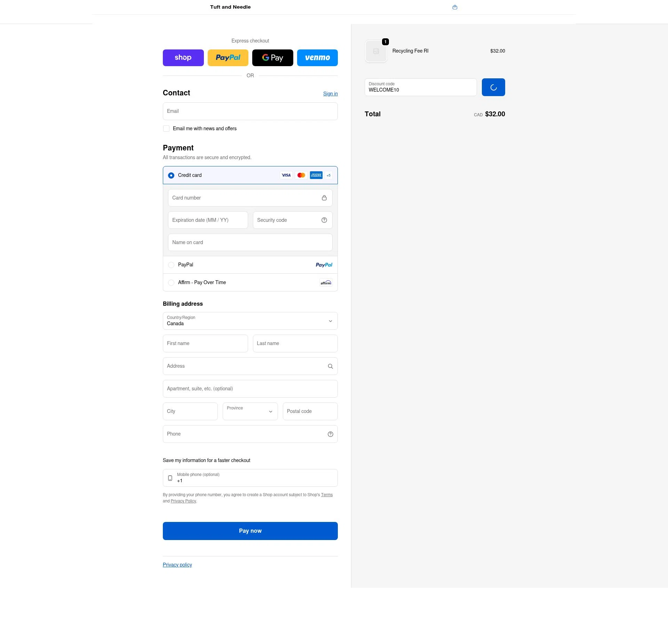The image size is (668, 625).
Task: Click the Sign in link
Action: pyautogui.click(x=330, y=94)
